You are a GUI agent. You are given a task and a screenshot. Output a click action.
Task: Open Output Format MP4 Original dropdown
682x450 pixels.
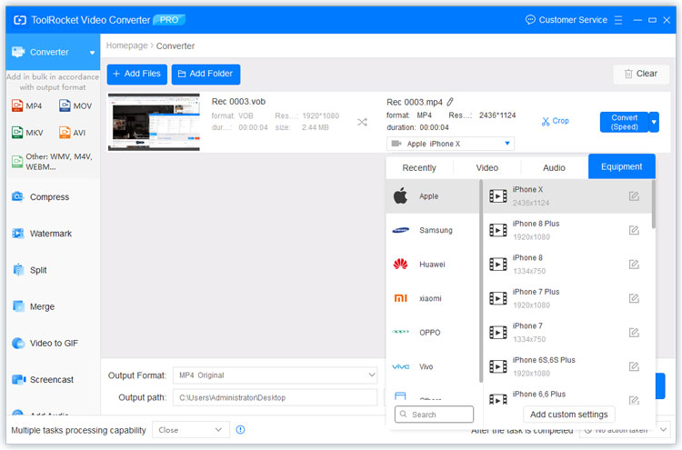(275, 375)
